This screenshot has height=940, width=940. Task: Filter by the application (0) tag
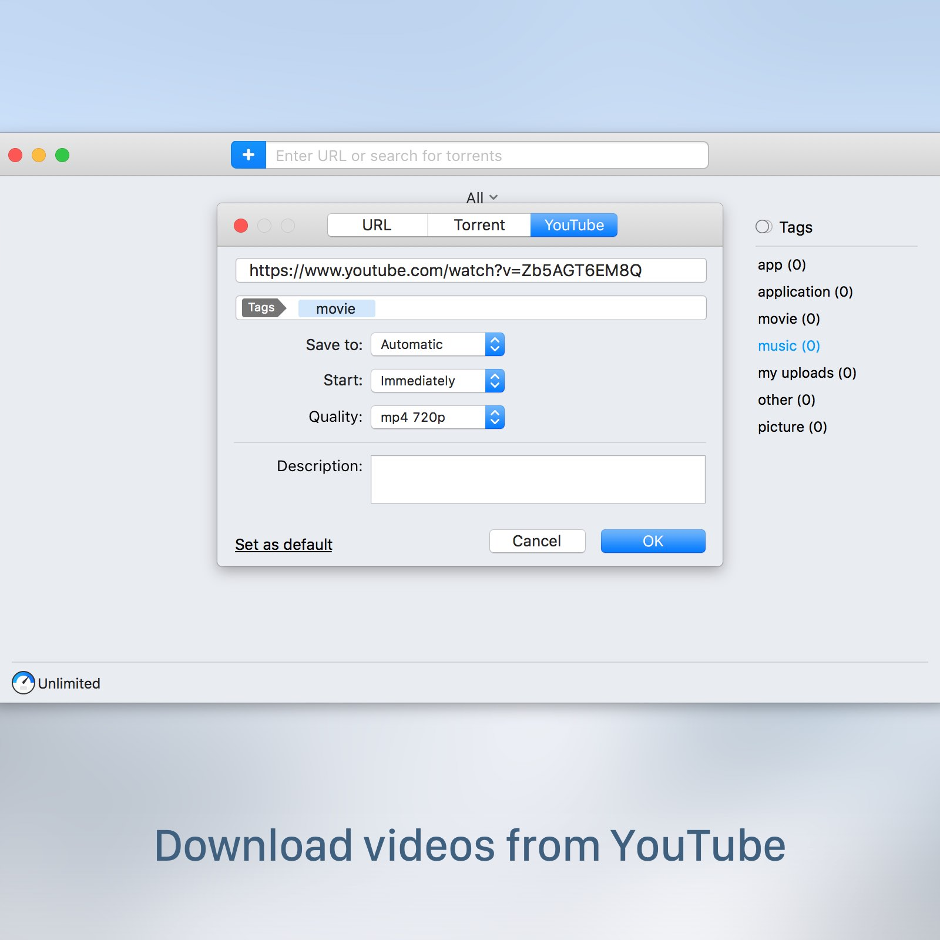[805, 292]
